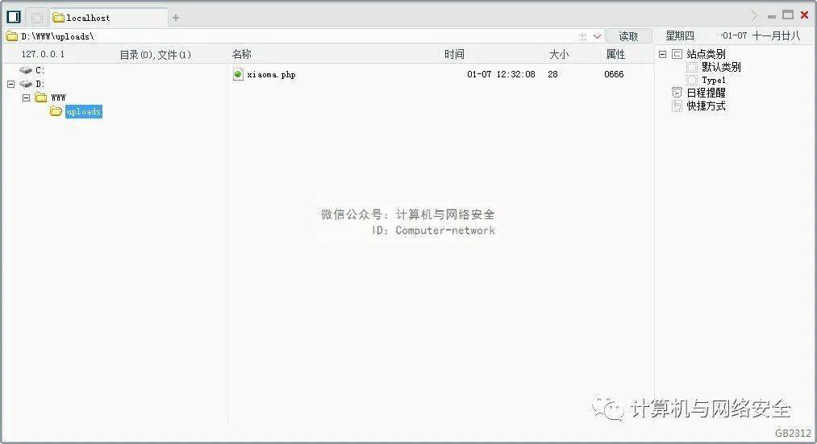Click the greyed-out icon beside localhost tab
The height and width of the screenshot is (444, 817).
36,17
